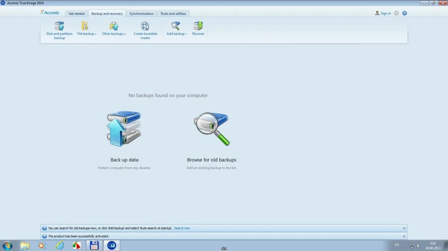This screenshot has width=448, height=251.
Task: Open Windows Explorer from the taskbar
Action: coord(25,246)
